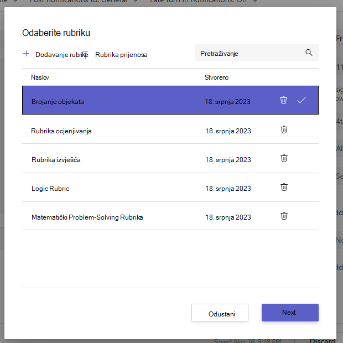
Task: Click the search magnifier icon
Action: coord(309,53)
